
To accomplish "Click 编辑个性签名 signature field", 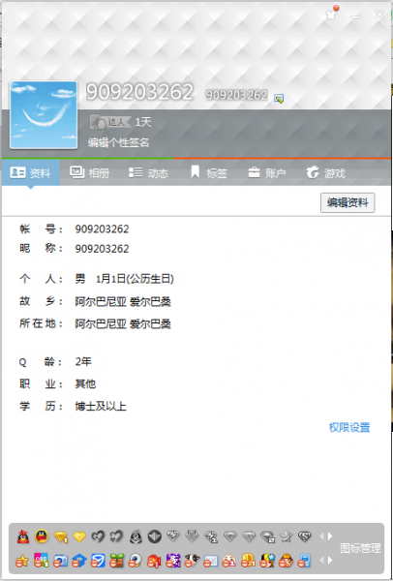I will tap(118, 142).
